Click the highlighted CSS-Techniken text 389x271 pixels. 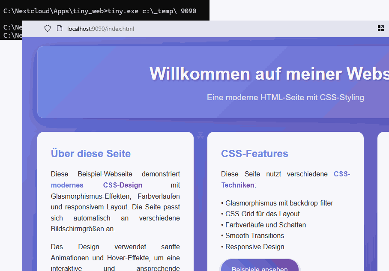[x=285, y=179]
